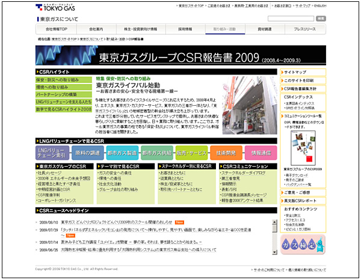Open 数字で見るCSRハイライト2008
The width and height of the screenshot is (361, 280).
pos(64,109)
